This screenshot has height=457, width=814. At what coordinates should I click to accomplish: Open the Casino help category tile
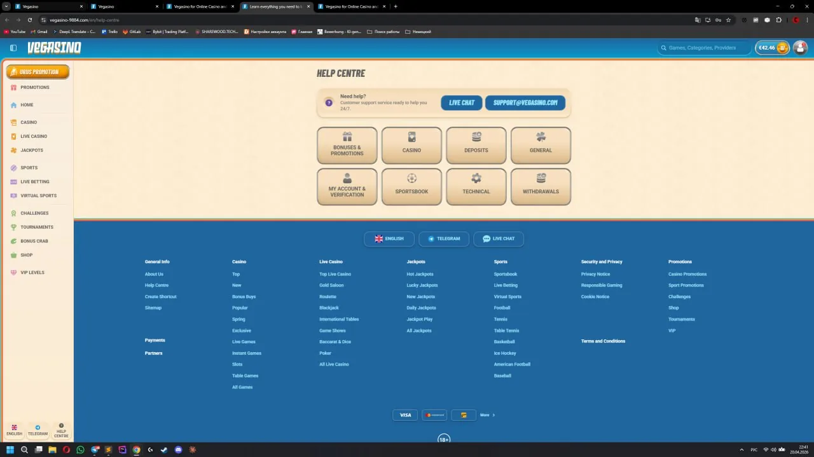click(x=411, y=146)
